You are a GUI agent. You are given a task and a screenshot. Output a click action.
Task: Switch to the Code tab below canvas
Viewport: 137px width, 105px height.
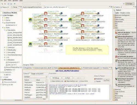click(32, 65)
